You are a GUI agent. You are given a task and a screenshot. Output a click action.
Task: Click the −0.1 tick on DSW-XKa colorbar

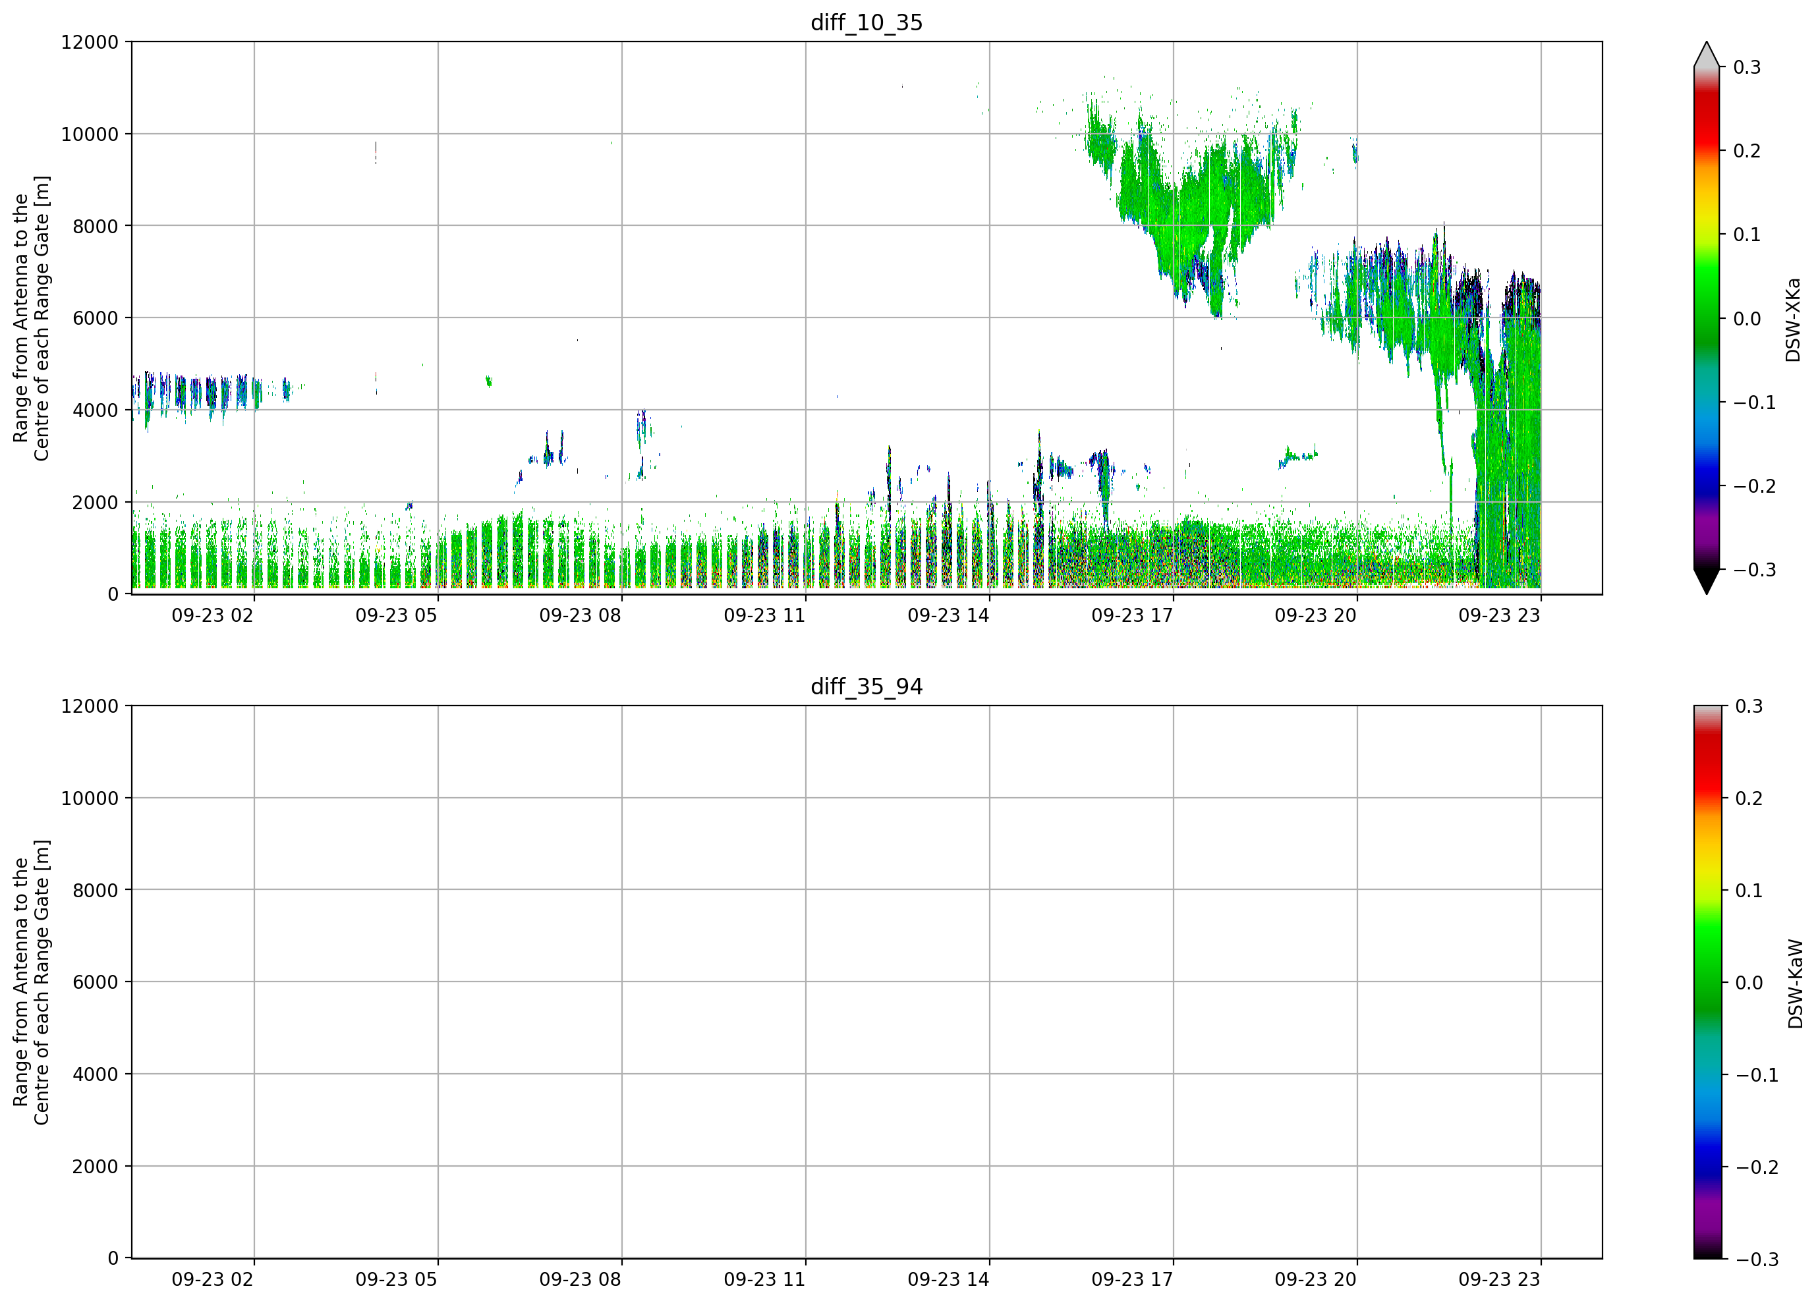click(1755, 402)
